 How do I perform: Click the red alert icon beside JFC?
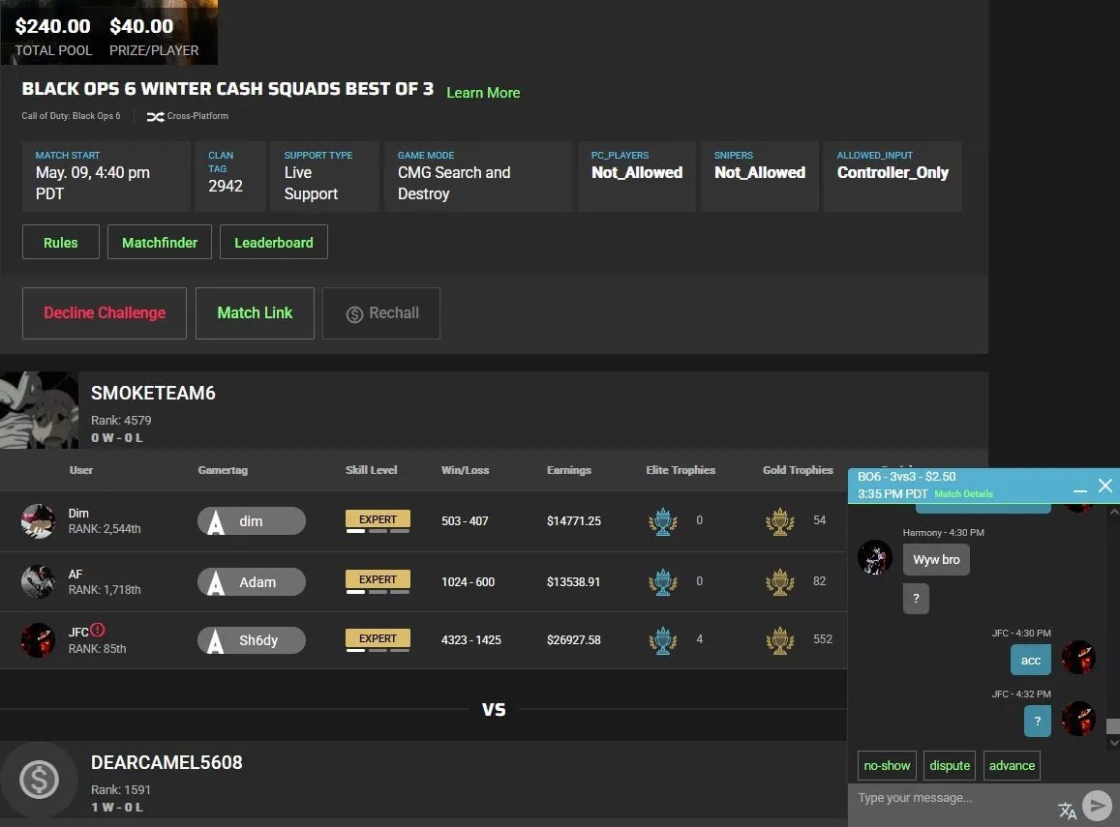98,630
